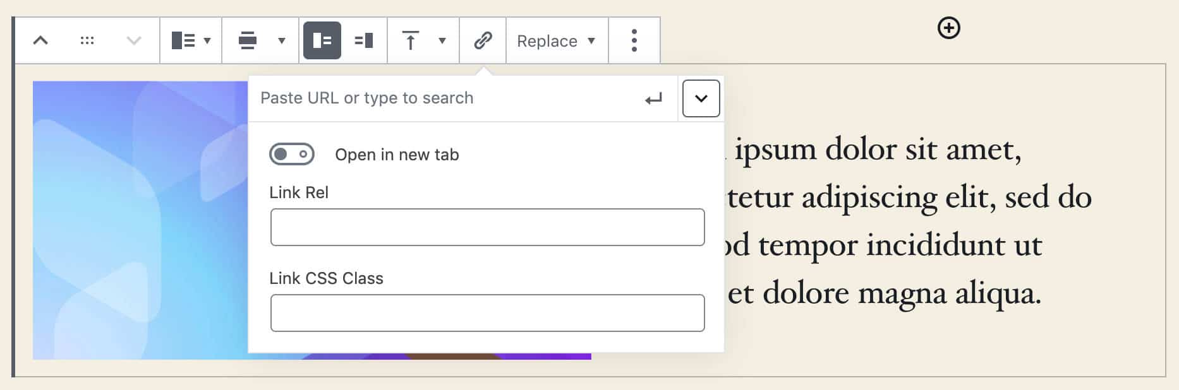Open the Media & Text block type switcher
The width and height of the screenshot is (1179, 390).
click(x=191, y=41)
